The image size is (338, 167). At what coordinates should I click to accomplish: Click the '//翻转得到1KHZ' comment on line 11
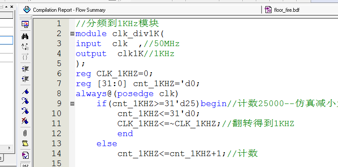258,124
